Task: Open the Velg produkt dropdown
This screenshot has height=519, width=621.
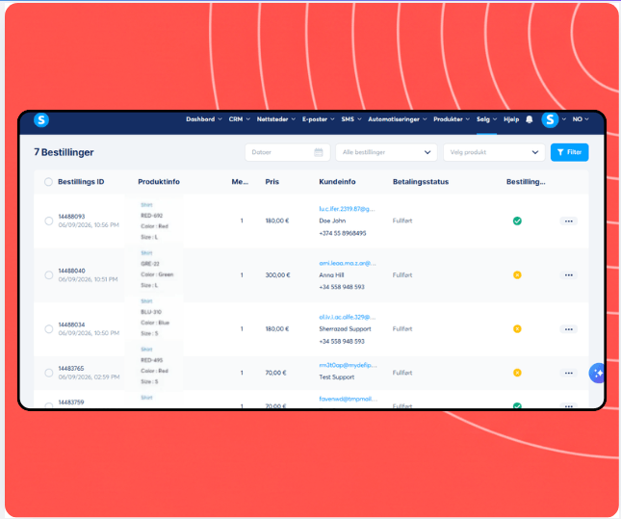Action: click(x=494, y=152)
